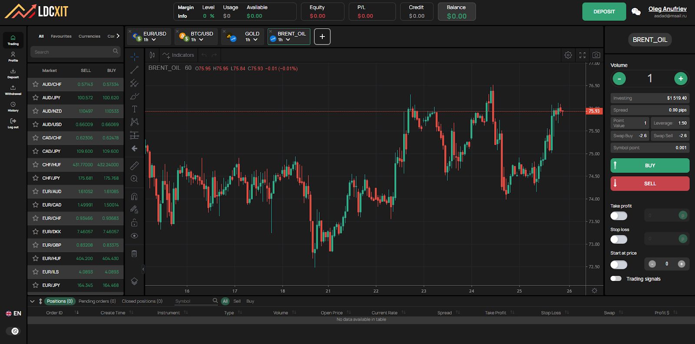The width and height of the screenshot is (695, 344).
Task: Hide all drawings with eye icon
Action: pyautogui.click(x=135, y=236)
